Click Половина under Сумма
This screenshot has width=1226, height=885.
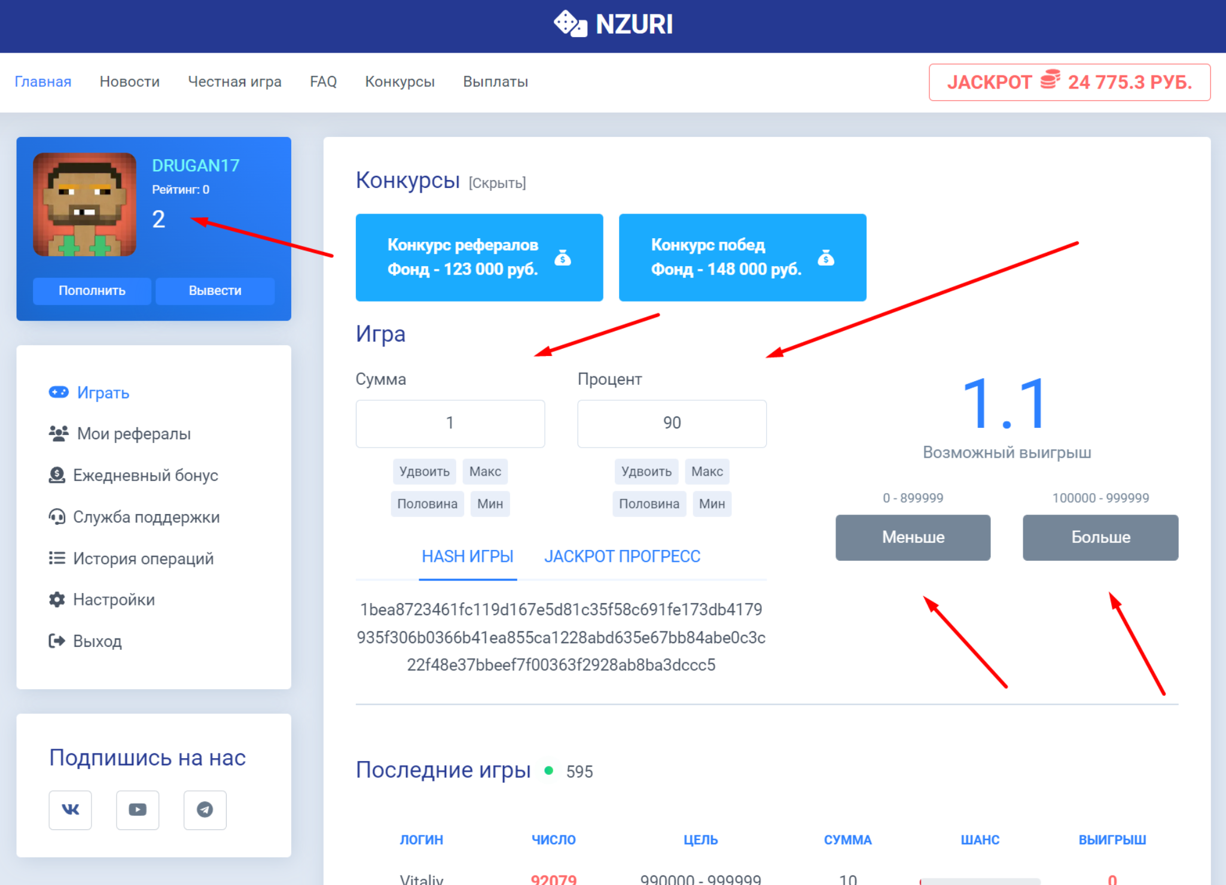tap(428, 504)
